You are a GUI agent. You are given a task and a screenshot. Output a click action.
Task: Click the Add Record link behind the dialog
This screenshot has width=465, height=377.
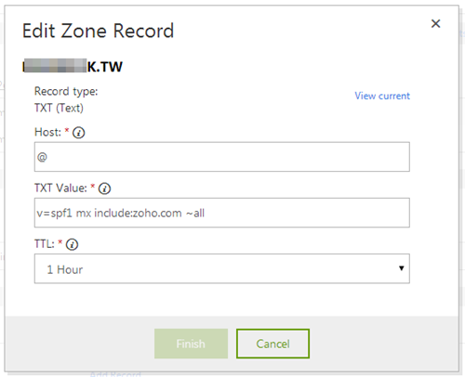tap(115, 374)
